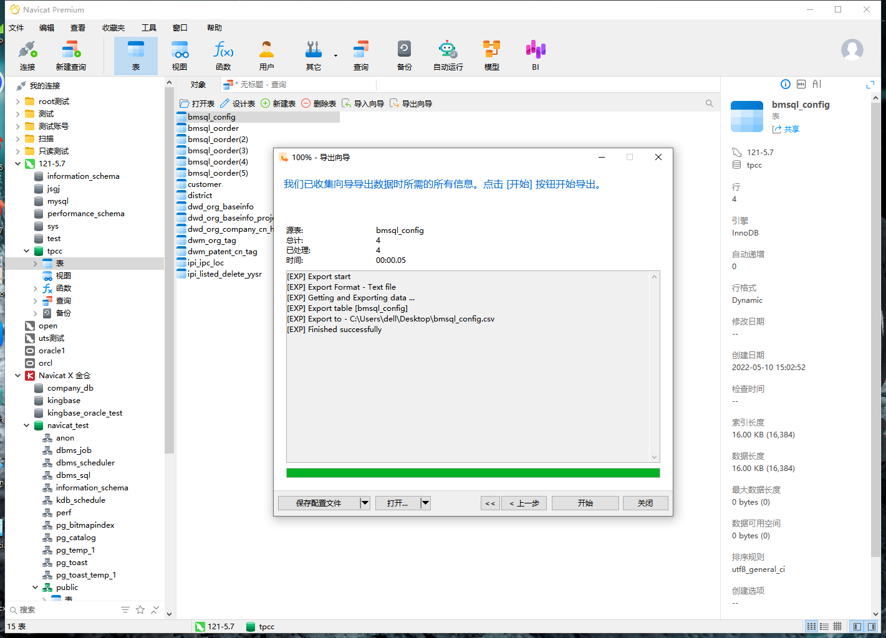Viewport: 886px width, 638px height.
Task: Click the 保存配置文件 button
Action: point(319,503)
